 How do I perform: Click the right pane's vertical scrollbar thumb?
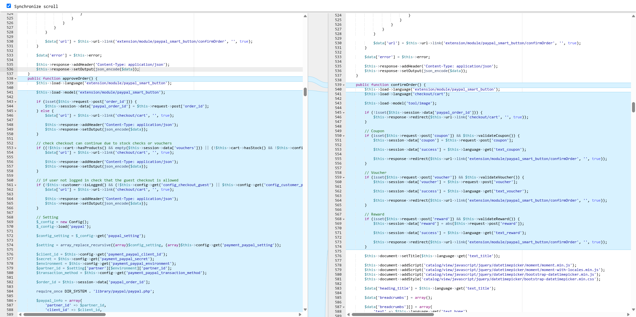[x=633, y=107]
